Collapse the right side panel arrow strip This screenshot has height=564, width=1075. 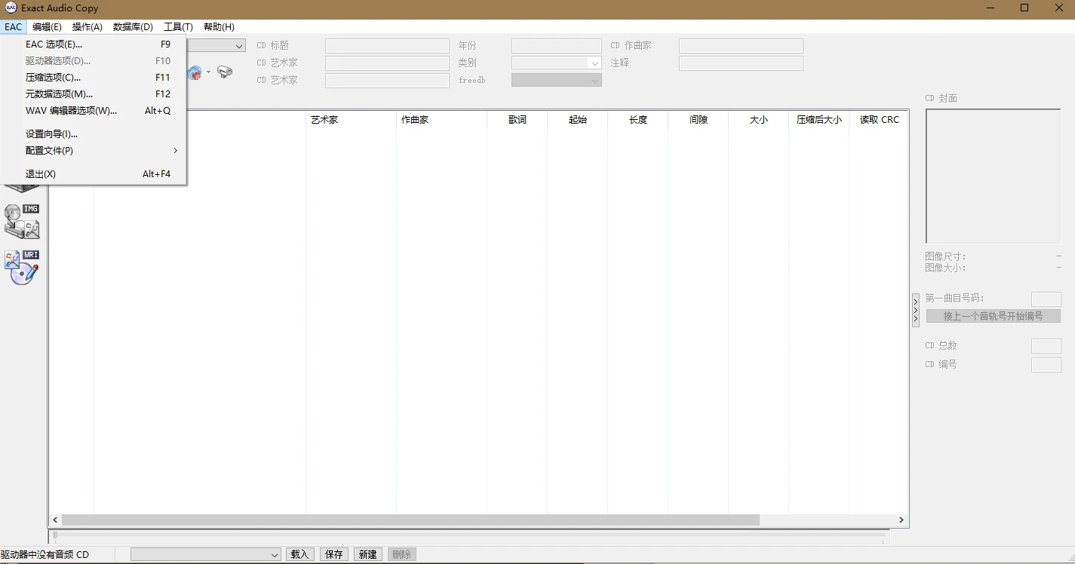(916, 310)
